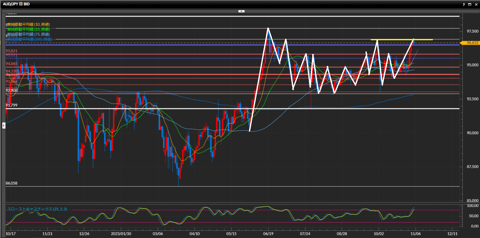
Task: Click the 2023/01/30 date axis label
Action: pyautogui.click(x=121, y=234)
